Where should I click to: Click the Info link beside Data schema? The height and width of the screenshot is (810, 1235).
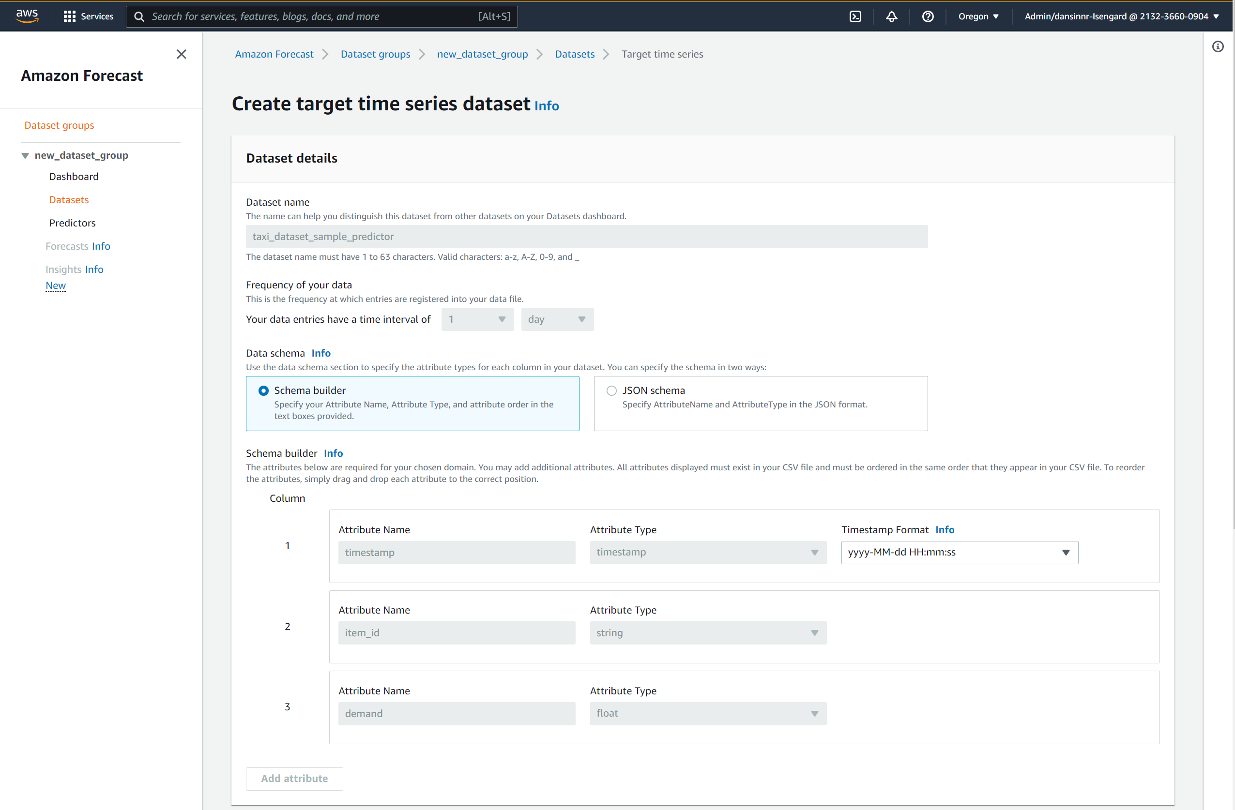click(x=320, y=353)
